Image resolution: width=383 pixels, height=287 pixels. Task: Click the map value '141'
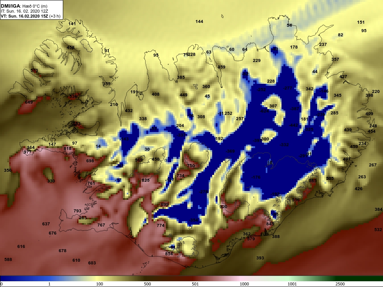72,24
